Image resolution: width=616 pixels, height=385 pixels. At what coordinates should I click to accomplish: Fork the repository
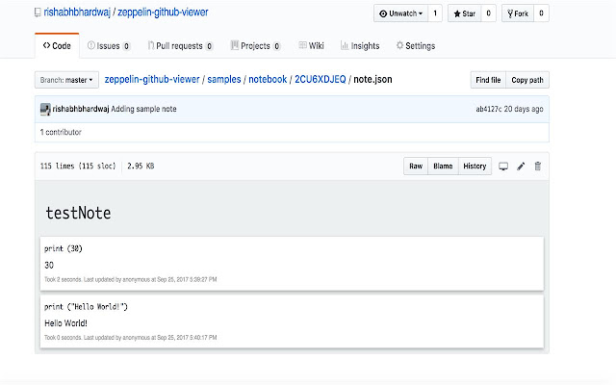[518, 13]
